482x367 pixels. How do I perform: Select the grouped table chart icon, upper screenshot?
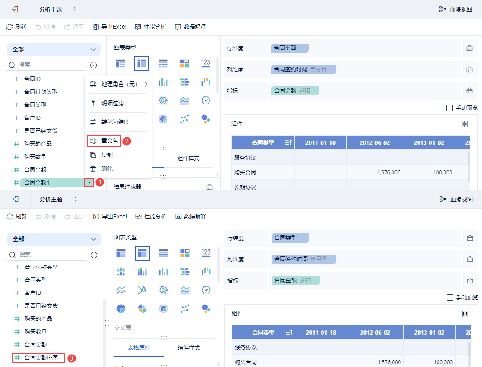(x=120, y=63)
